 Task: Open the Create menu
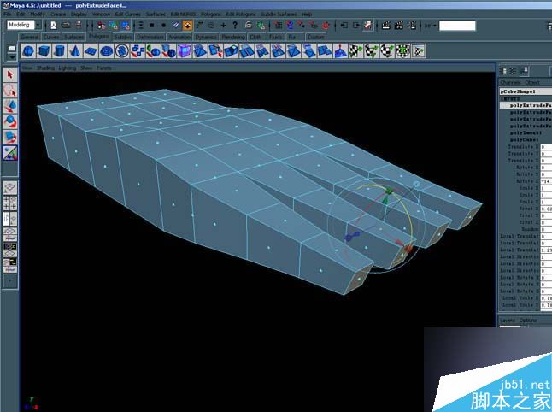point(58,14)
